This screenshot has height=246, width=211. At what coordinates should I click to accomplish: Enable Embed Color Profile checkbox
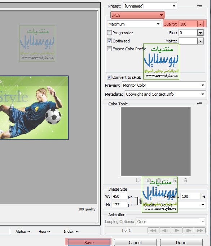pyautogui.click(x=109, y=49)
